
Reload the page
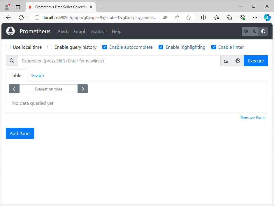coord(21,18)
